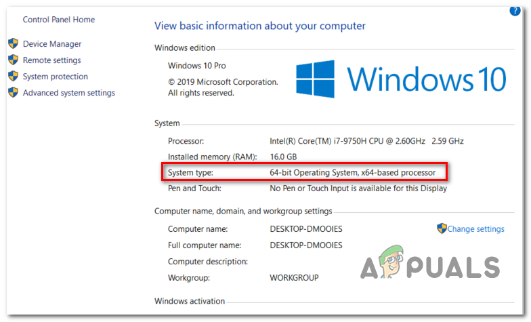Click the blue help question mark icon
The width and height of the screenshot is (531, 322).
tap(515, 11)
